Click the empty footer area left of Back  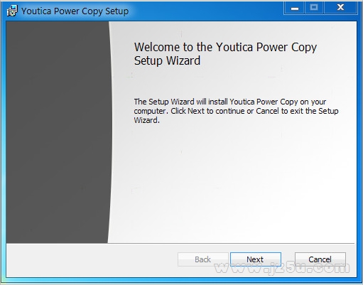tap(92, 259)
